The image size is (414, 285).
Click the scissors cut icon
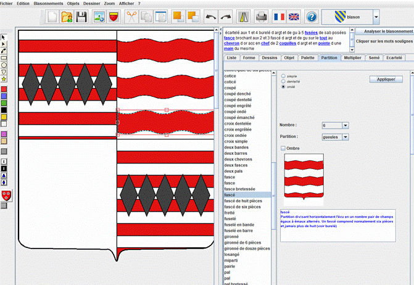click(131, 17)
